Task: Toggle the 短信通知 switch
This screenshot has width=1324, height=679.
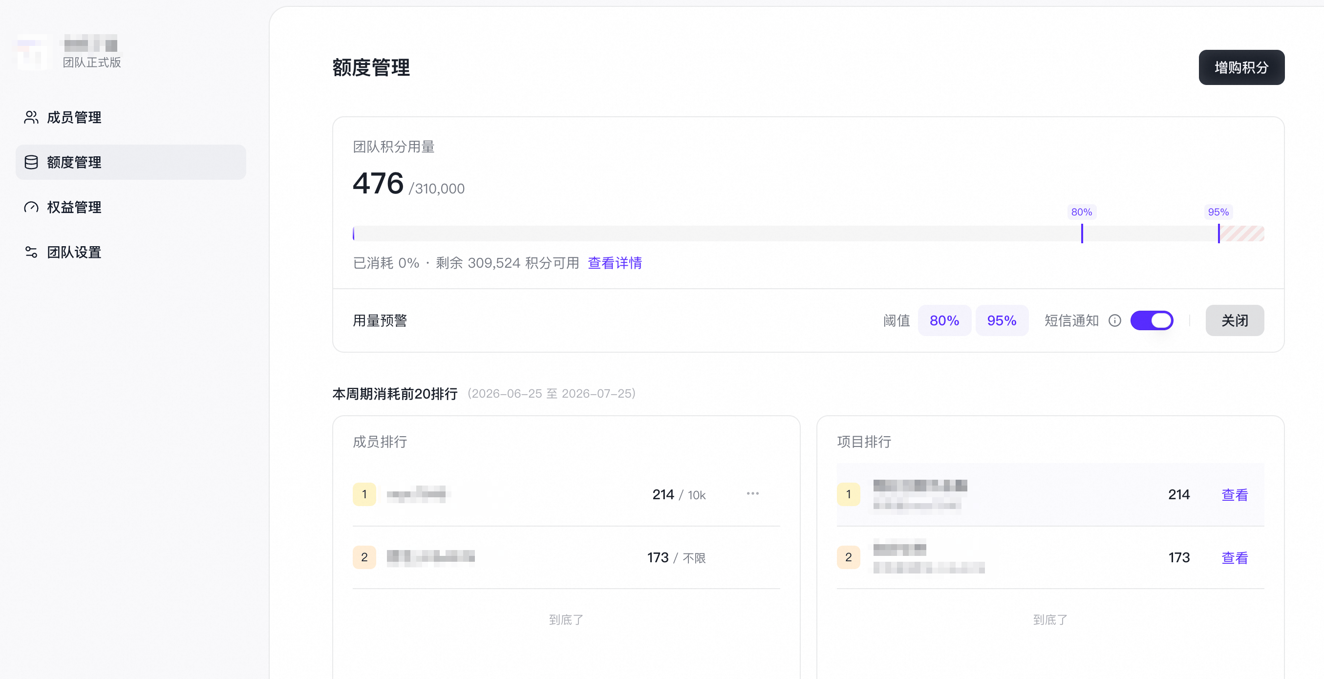Action: [1152, 321]
